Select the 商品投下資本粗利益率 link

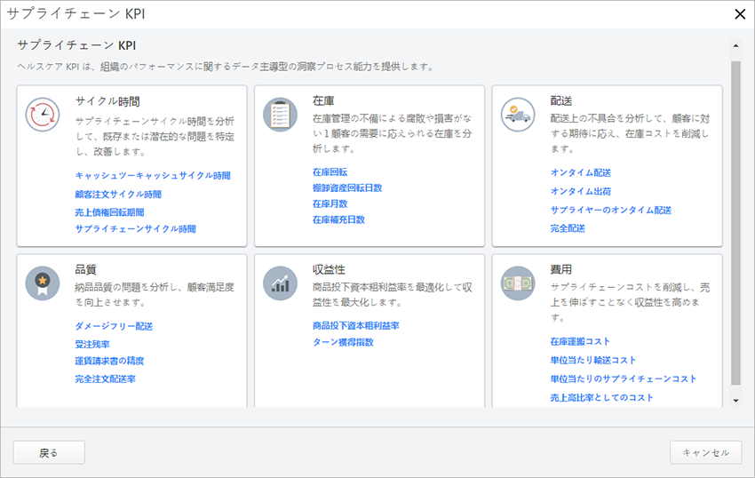355,326
